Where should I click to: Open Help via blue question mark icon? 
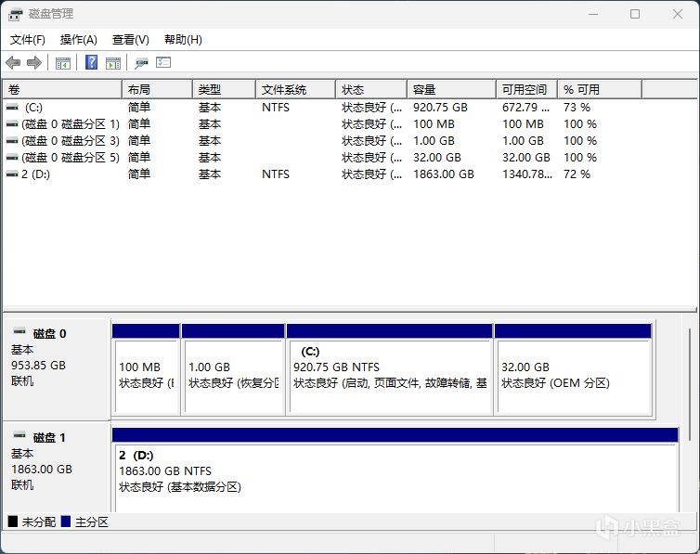click(x=91, y=63)
